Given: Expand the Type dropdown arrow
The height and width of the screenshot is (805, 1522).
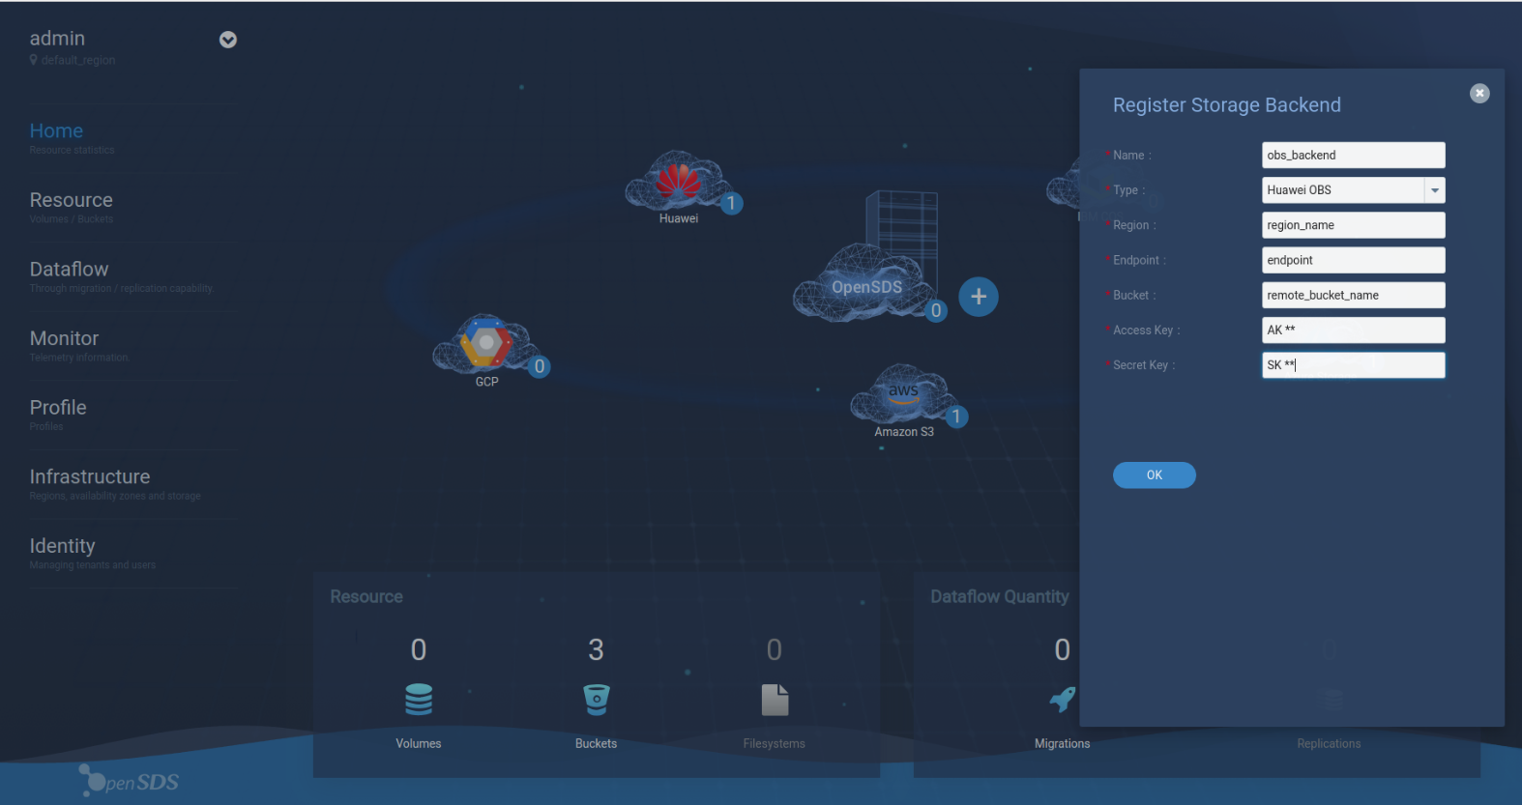Looking at the screenshot, I should 1434,190.
